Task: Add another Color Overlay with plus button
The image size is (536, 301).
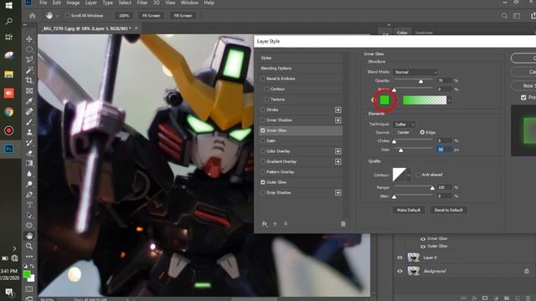Action: (x=338, y=151)
